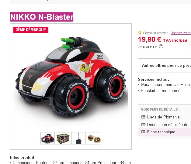
Task: Open L'avis de Pixmania section
Action: click(x=163, y=117)
